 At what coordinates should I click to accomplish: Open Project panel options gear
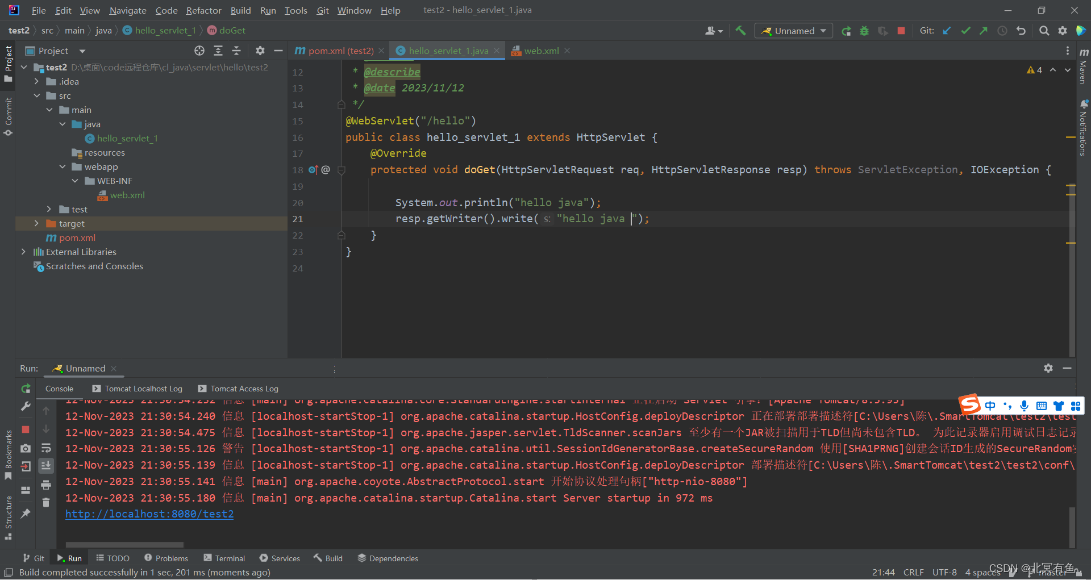click(x=260, y=51)
